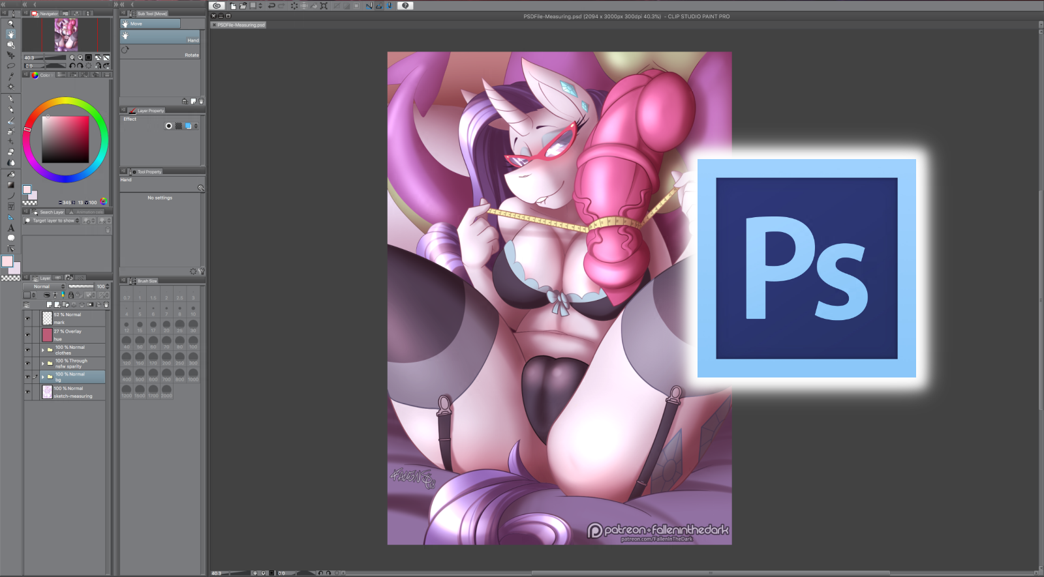Click the Undo arrow icon
Image resolution: width=1044 pixels, height=577 pixels.
pos(271,6)
